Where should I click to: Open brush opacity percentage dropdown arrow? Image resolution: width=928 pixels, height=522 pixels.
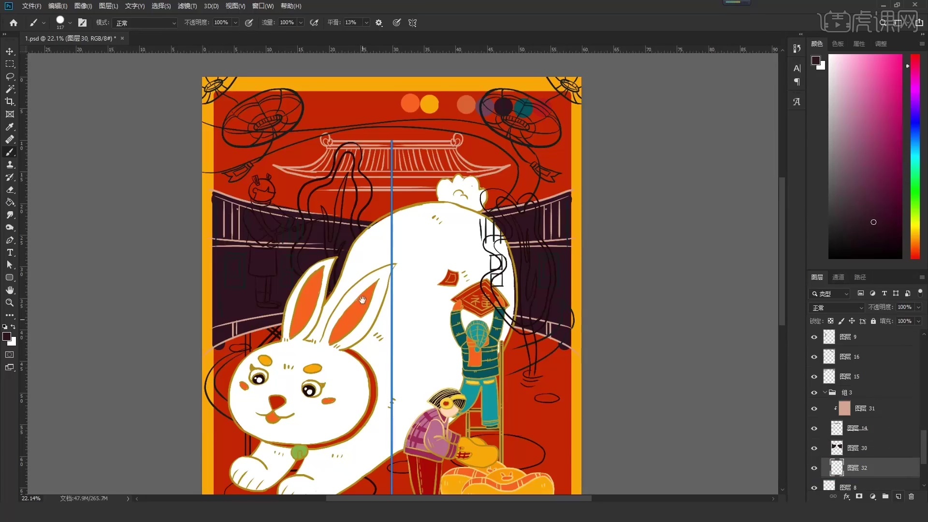(x=235, y=23)
